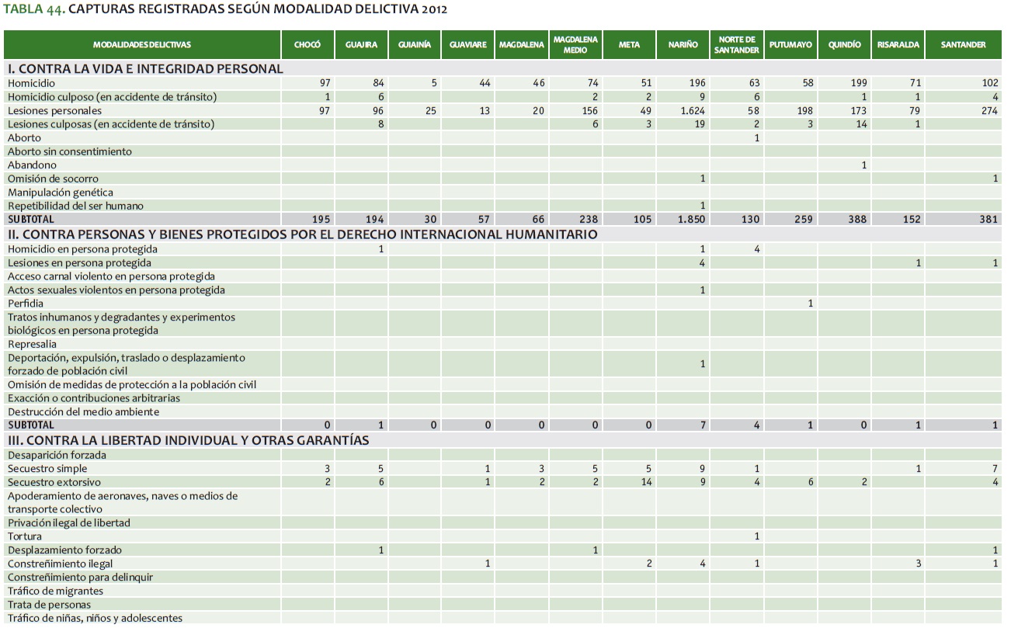
Task: Click the Santander Homicidio value 102
Action: [x=988, y=83]
